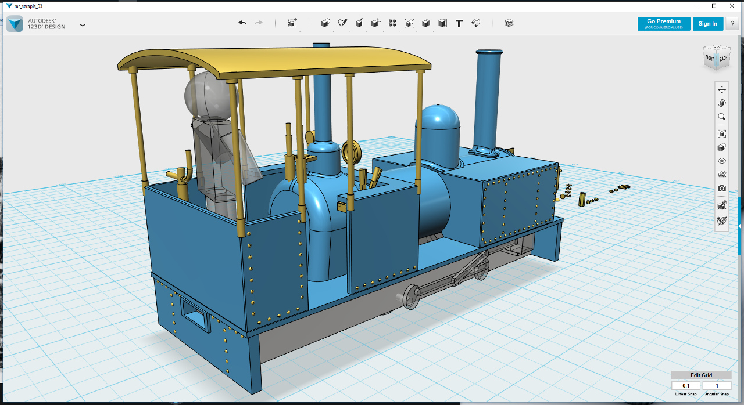This screenshot has height=405, width=744.
Task: Open the Material tool
Action: coord(509,23)
